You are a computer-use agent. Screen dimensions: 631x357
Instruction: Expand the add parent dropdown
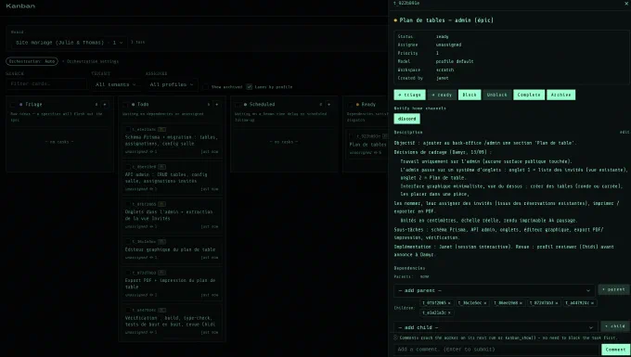point(495,290)
